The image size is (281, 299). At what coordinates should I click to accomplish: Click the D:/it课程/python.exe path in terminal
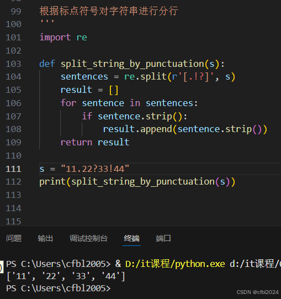coord(175,264)
